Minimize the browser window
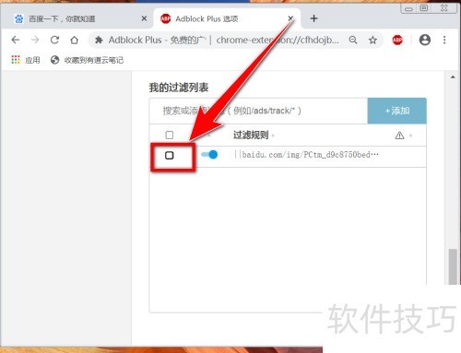This screenshot has height=353, width=461. coord(408,8)
